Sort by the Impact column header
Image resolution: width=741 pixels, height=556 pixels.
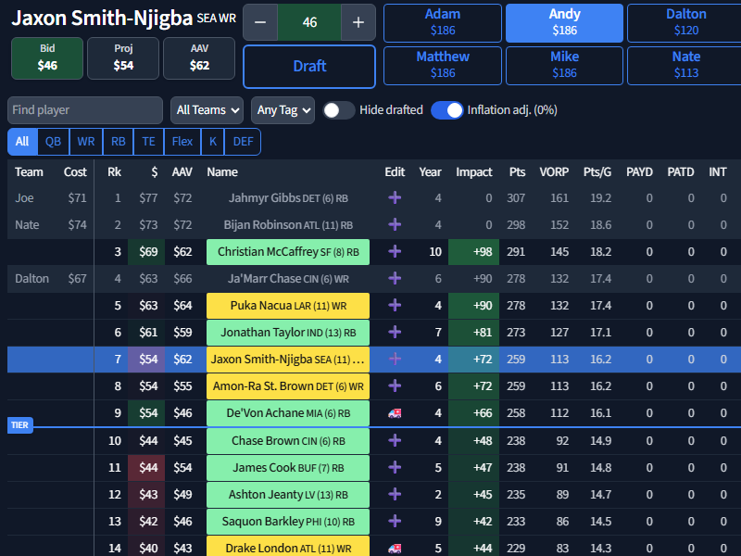[x=474, y=172]
